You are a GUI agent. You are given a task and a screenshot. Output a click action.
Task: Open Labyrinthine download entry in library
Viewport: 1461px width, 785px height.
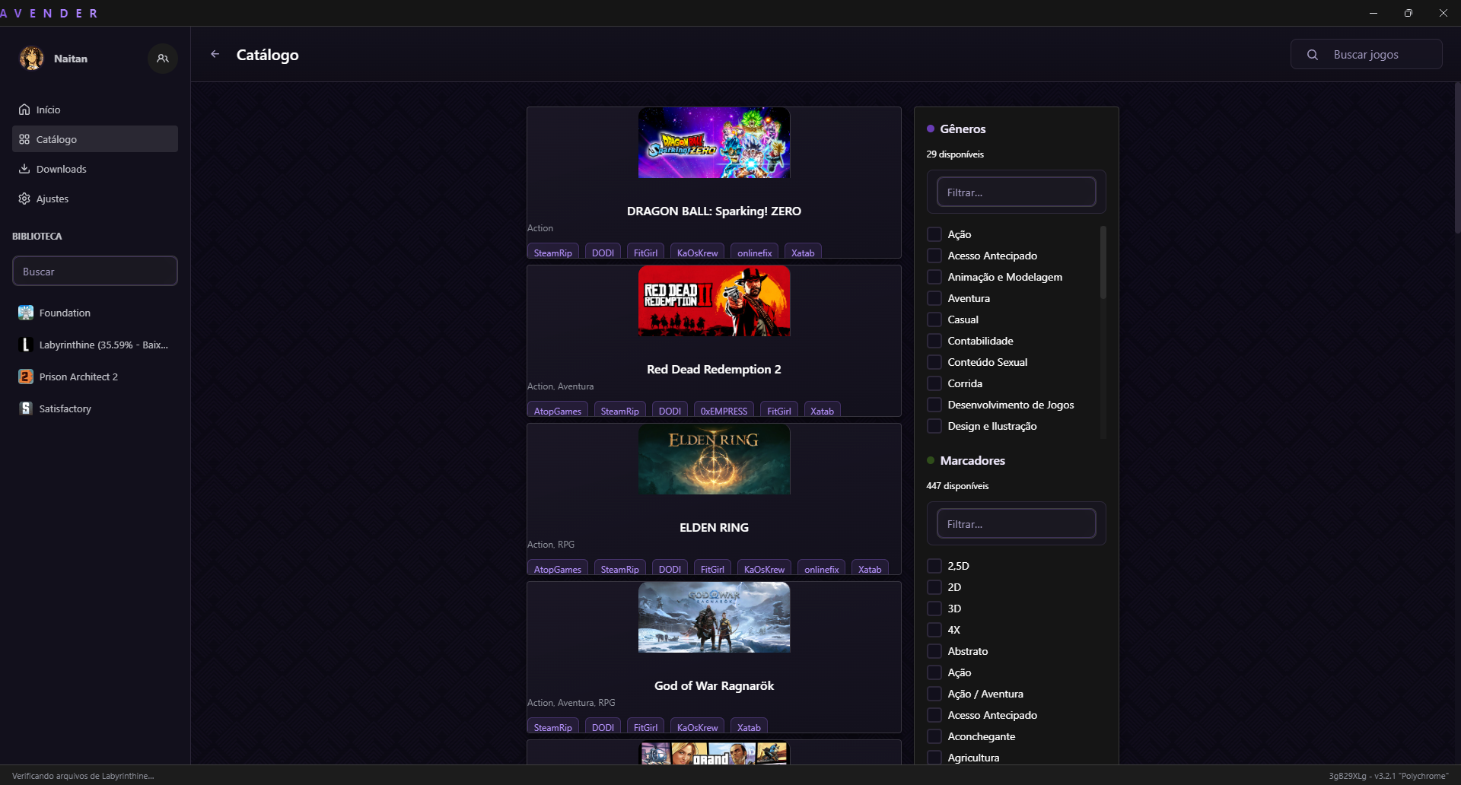point(103,345)
